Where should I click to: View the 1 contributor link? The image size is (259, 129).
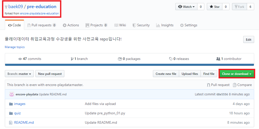229,59
